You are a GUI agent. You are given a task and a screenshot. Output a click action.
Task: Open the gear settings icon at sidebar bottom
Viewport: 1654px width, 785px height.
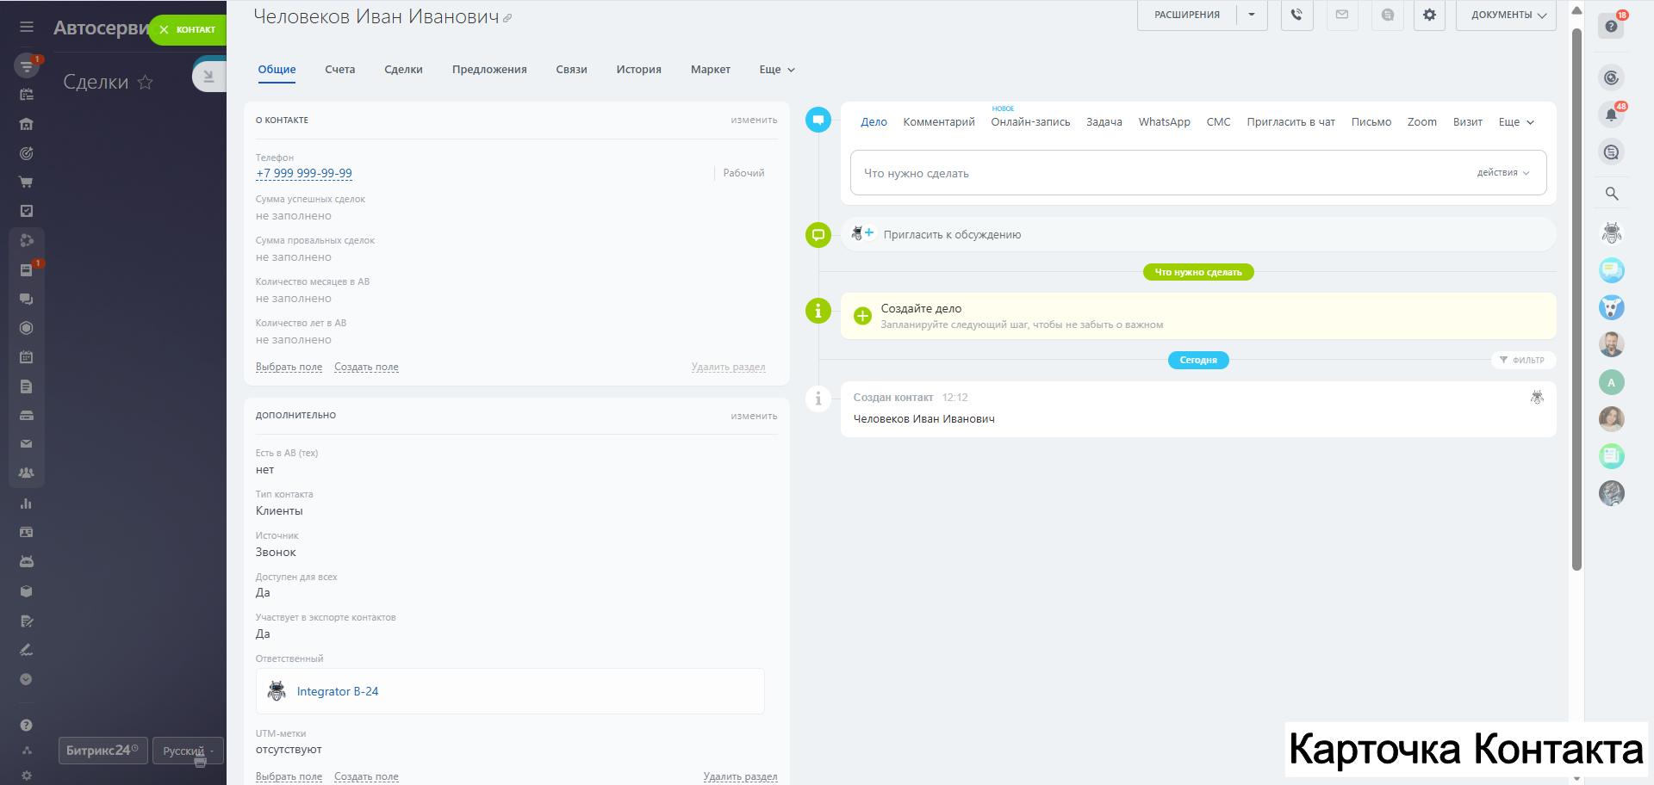[x=27, y=776]
